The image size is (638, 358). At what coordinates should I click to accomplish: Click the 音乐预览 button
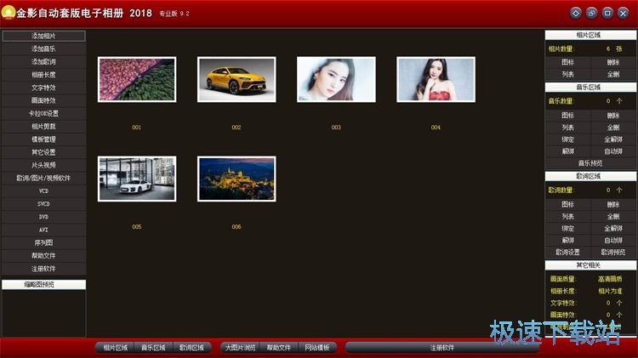(x=590, y=163)
